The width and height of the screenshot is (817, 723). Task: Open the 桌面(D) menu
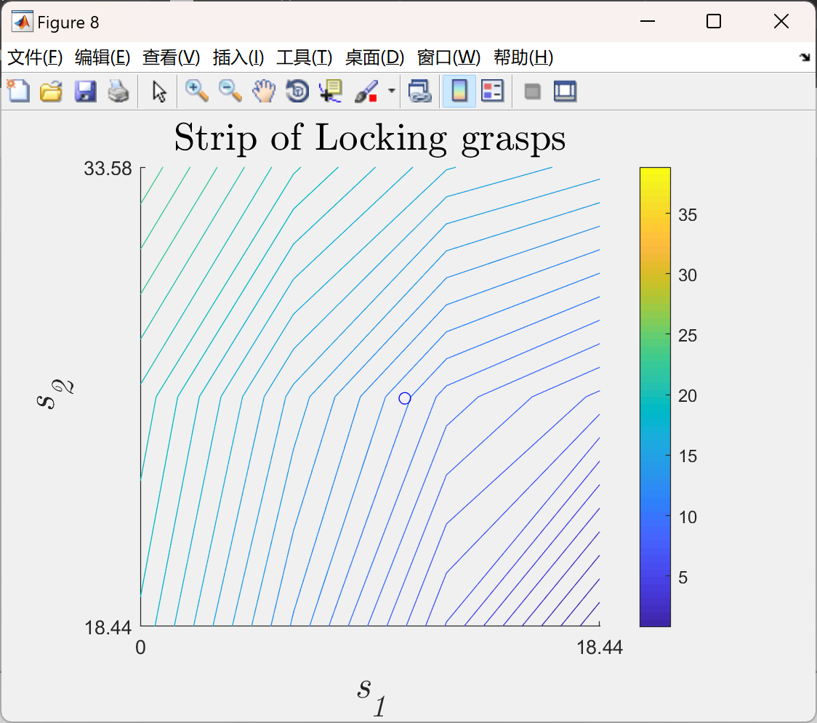point(374,57)
